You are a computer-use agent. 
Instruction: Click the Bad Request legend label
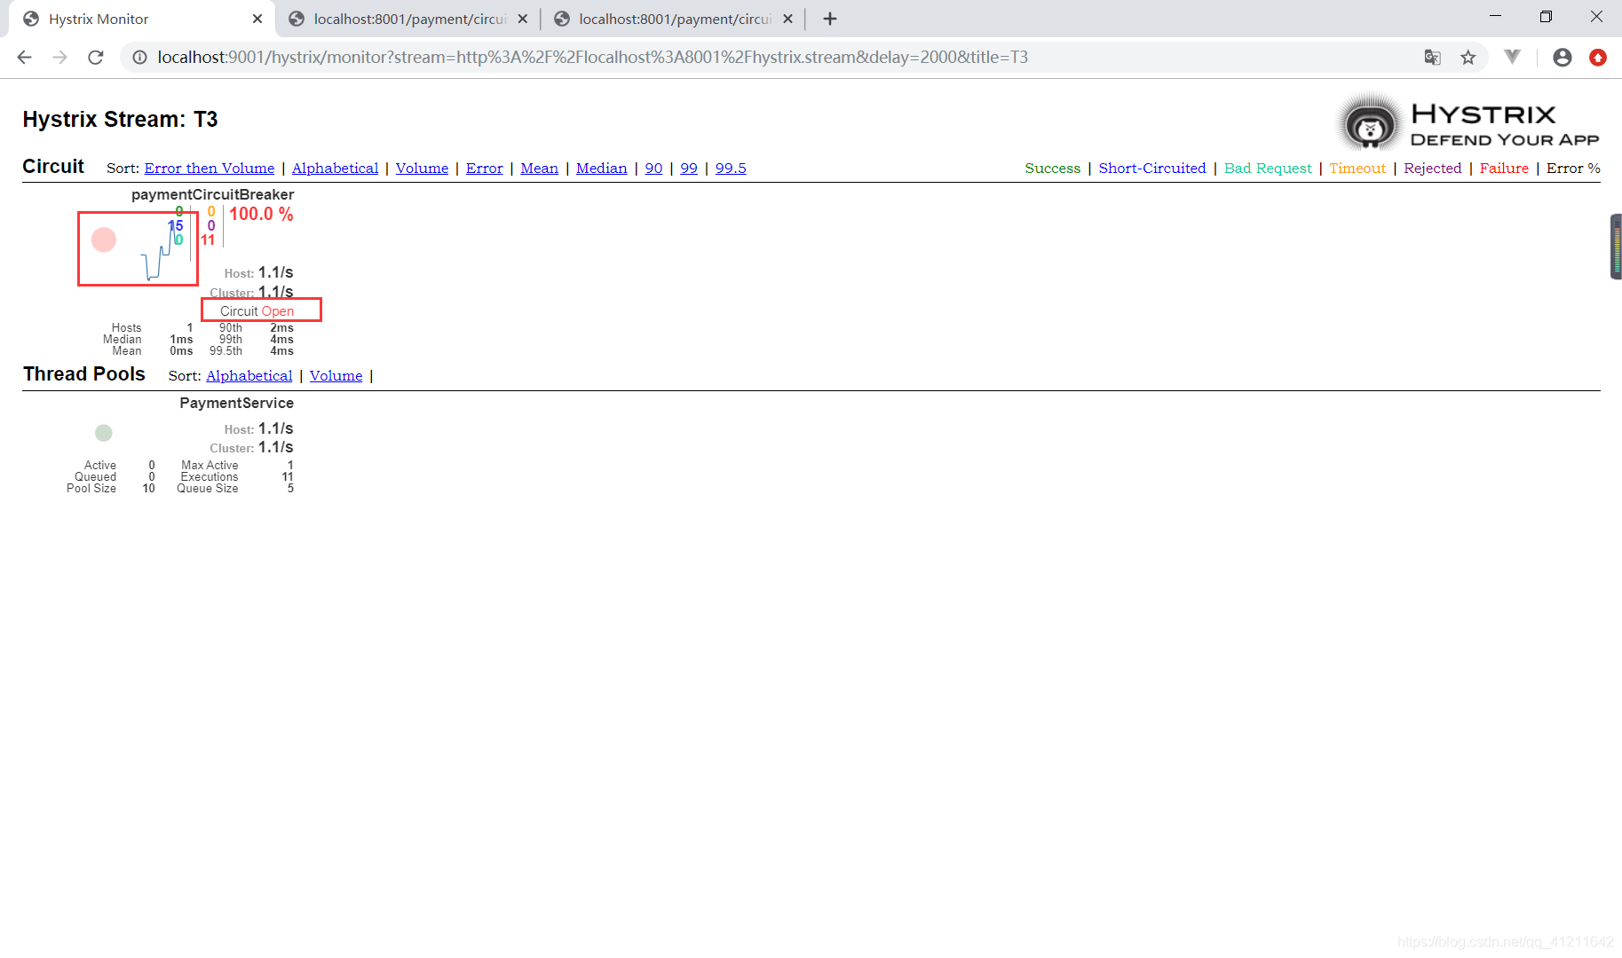(x=1268, y=169)
